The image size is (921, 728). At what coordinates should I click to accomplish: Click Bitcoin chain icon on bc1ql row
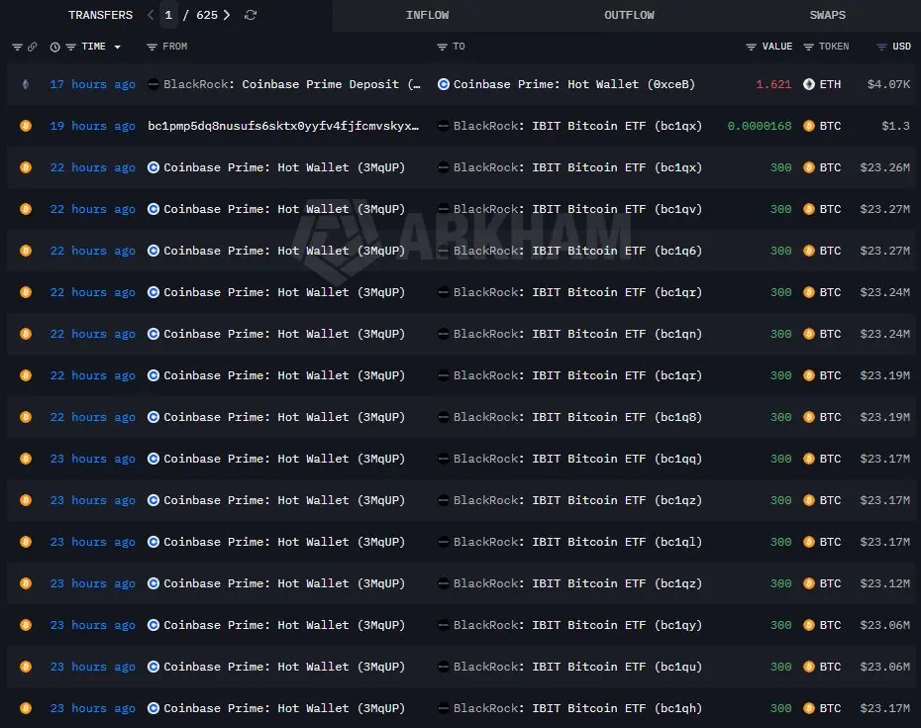click(26, 542)
